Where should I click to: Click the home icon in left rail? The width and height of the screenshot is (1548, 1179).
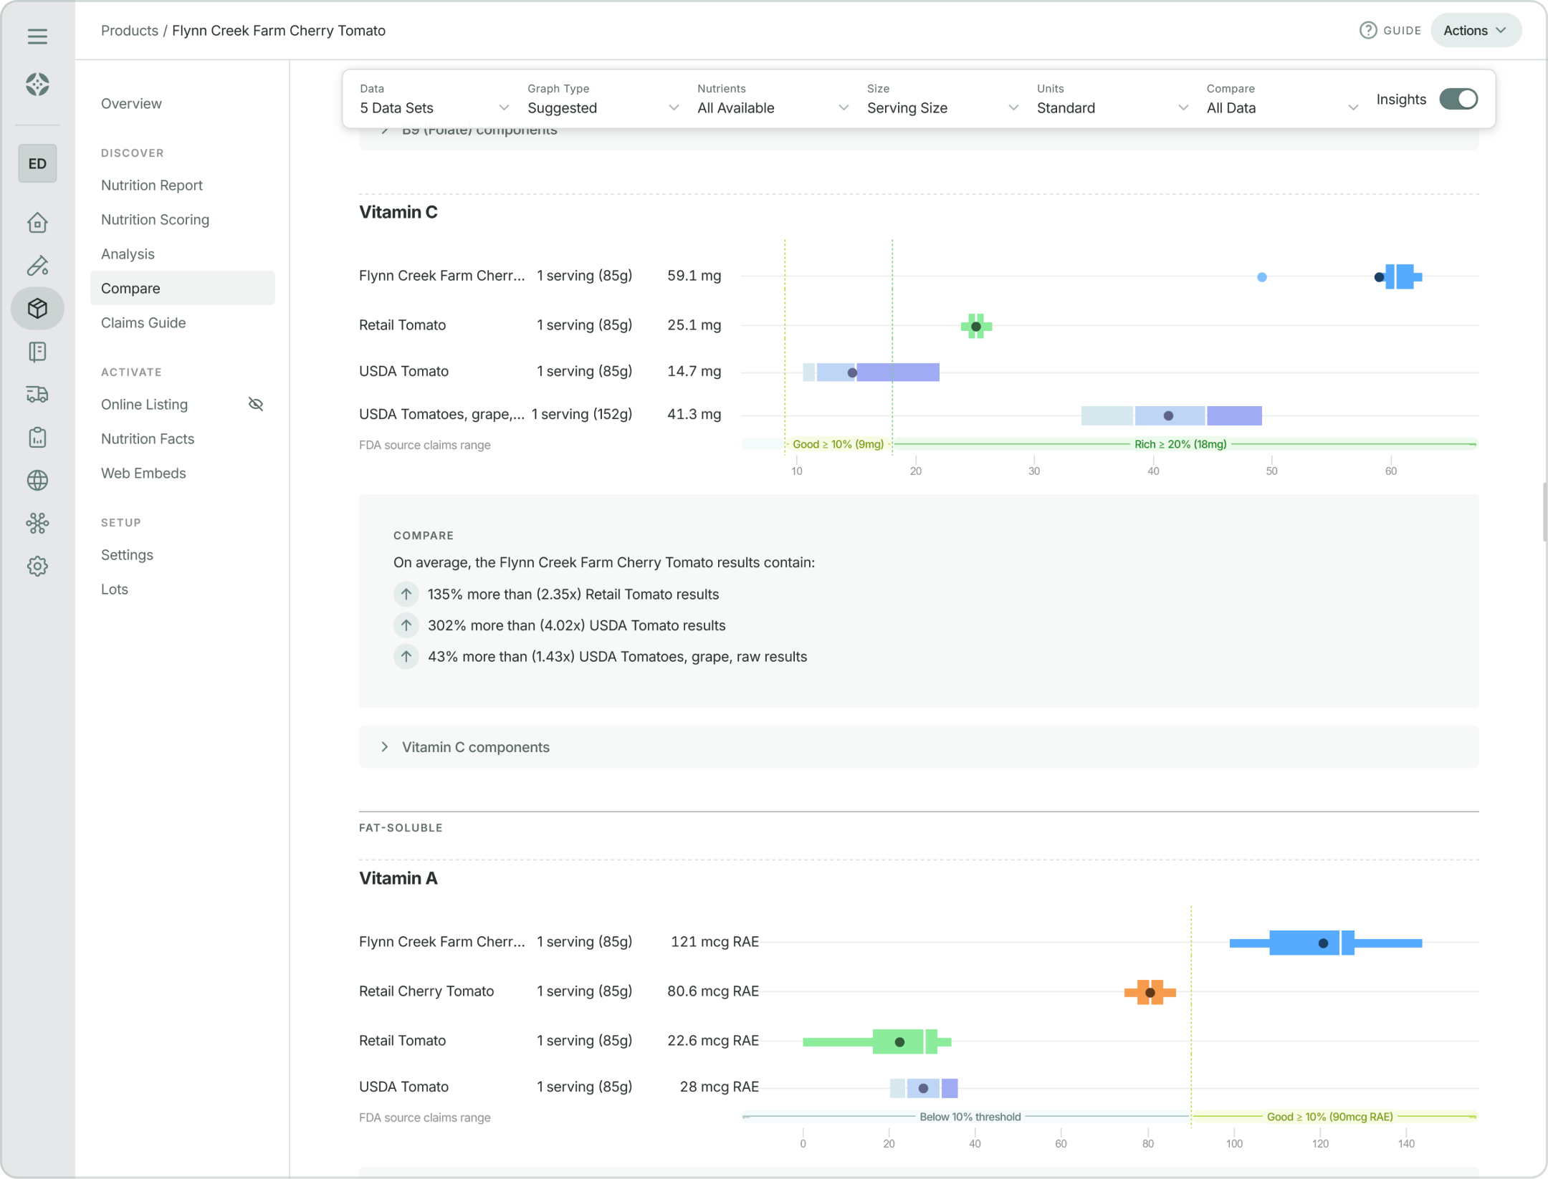click(37, 223)
